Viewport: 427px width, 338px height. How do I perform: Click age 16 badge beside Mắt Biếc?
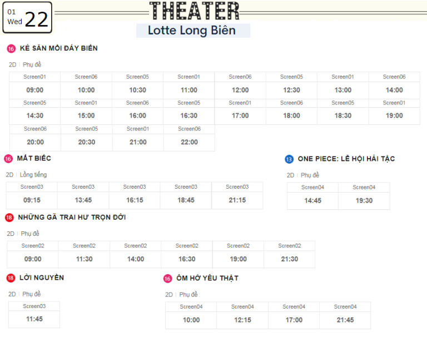(8, 159)
